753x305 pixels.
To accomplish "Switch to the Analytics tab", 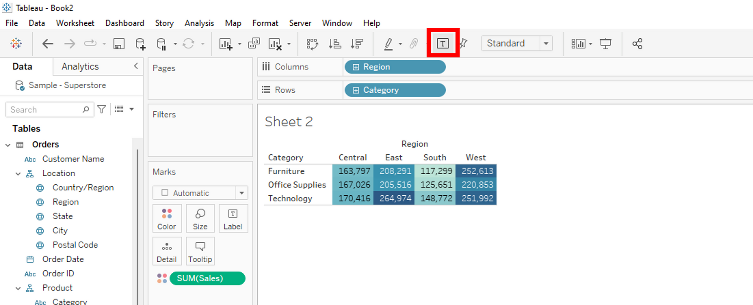I will [x=80, y=66].
